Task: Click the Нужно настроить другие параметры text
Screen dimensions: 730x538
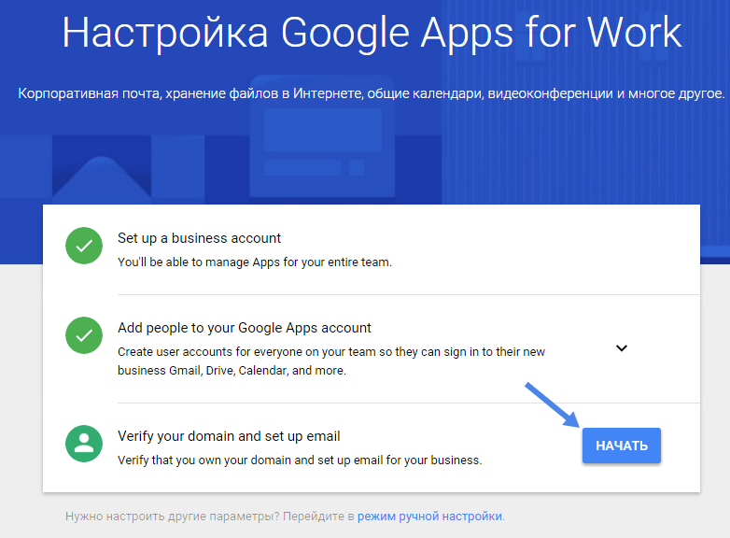Action: 210,516
